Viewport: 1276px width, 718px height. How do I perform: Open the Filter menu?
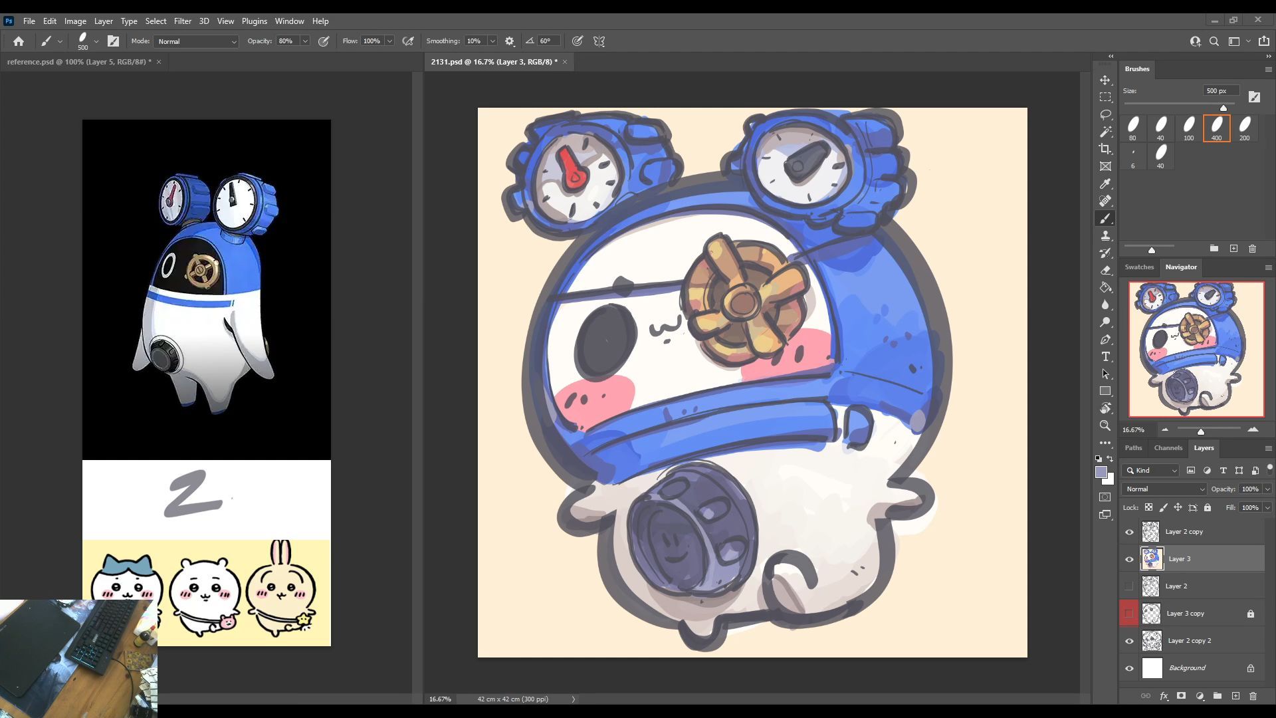point(182,21)
